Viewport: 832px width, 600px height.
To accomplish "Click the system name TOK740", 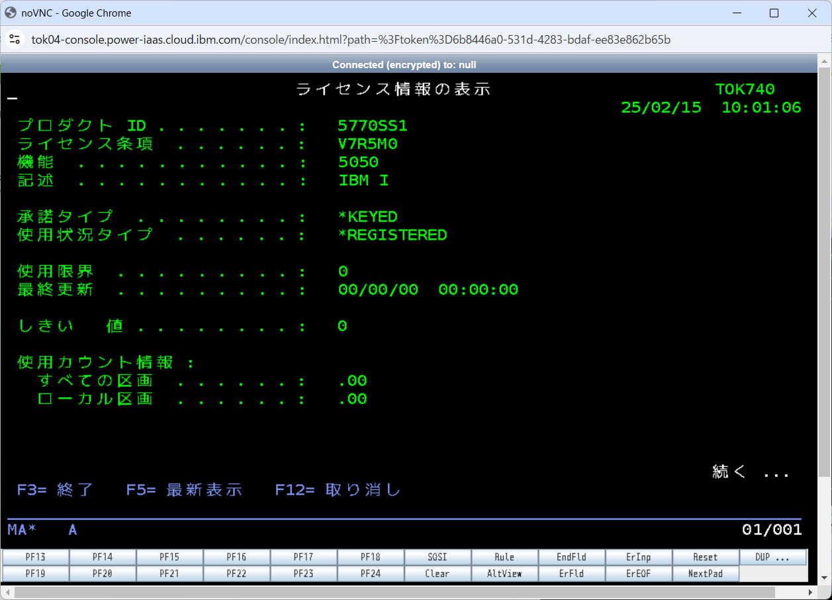I will [745, 89].
